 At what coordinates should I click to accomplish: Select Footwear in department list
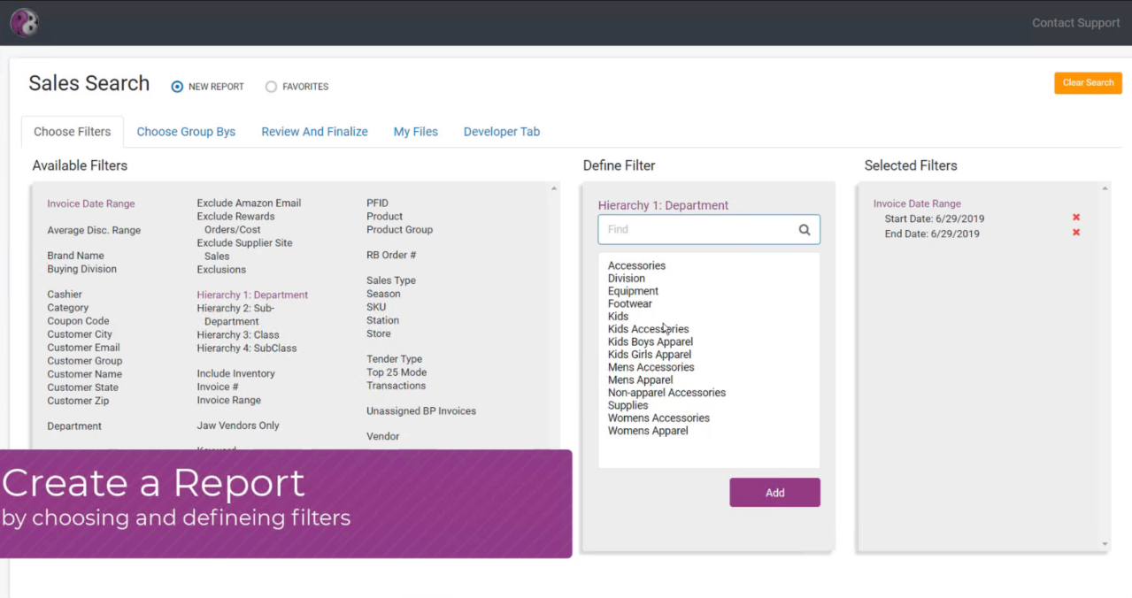pyautogui.click(x=630, y=304)
